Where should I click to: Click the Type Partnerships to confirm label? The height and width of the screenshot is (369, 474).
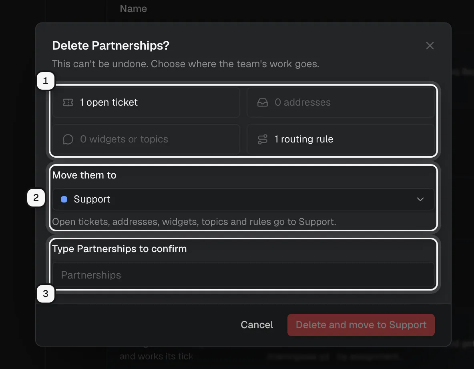[119, 249]
